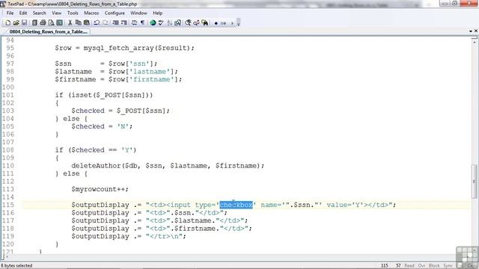The height and width of the screenshot is (269, 479).
Task: Open the File menu
Action: click(10, 13)
